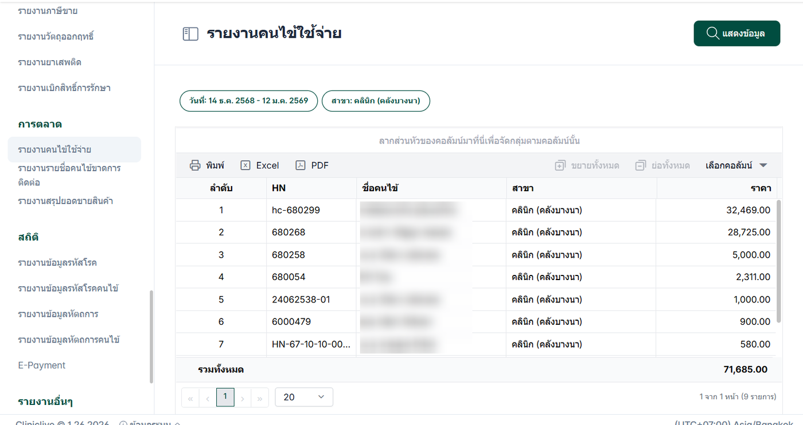
Task: Click the สาขา branch filter chip
Action: (x=376, y=101)
